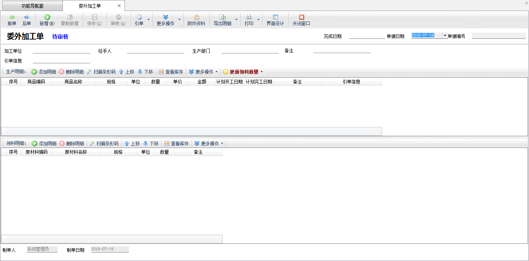Click the 商品名称 column header
This screenshot has width=529, height=261.
point(73,82)
